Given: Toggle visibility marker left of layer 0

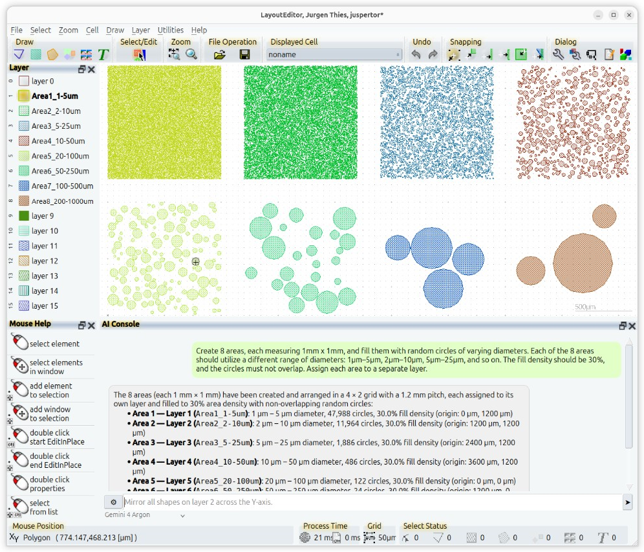Looking at the screenshot, I should pos(11,81).
